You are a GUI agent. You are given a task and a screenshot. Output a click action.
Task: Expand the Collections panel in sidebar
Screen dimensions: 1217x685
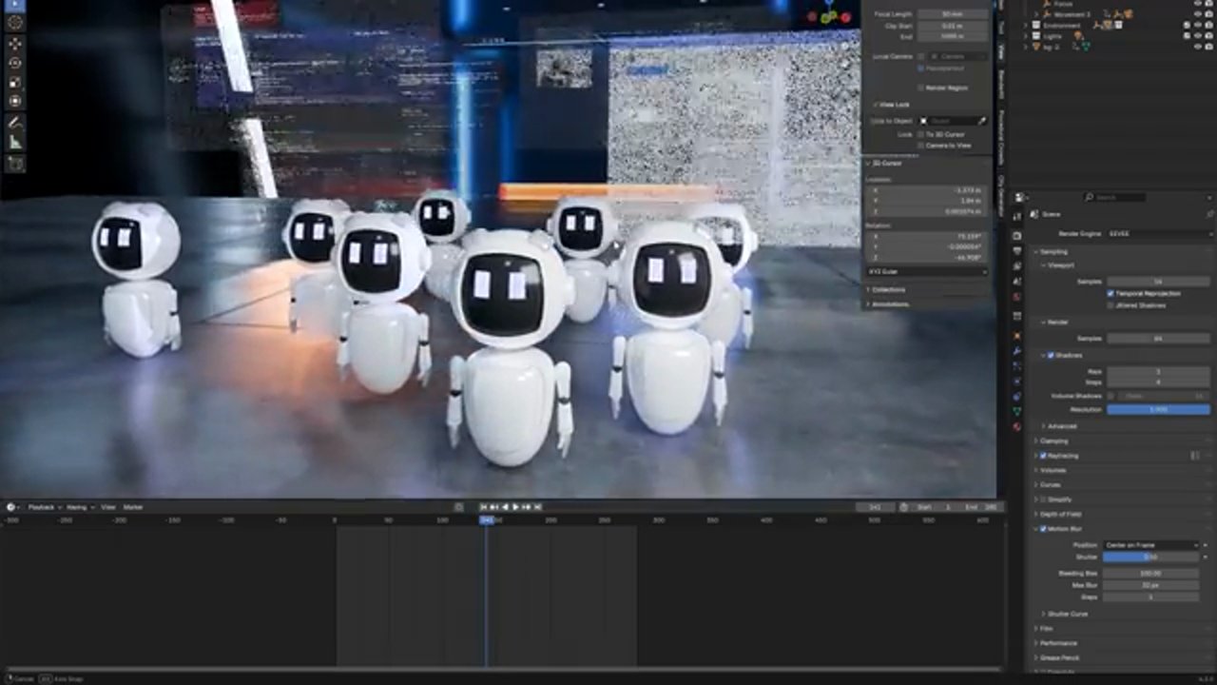tap(886, 289)
